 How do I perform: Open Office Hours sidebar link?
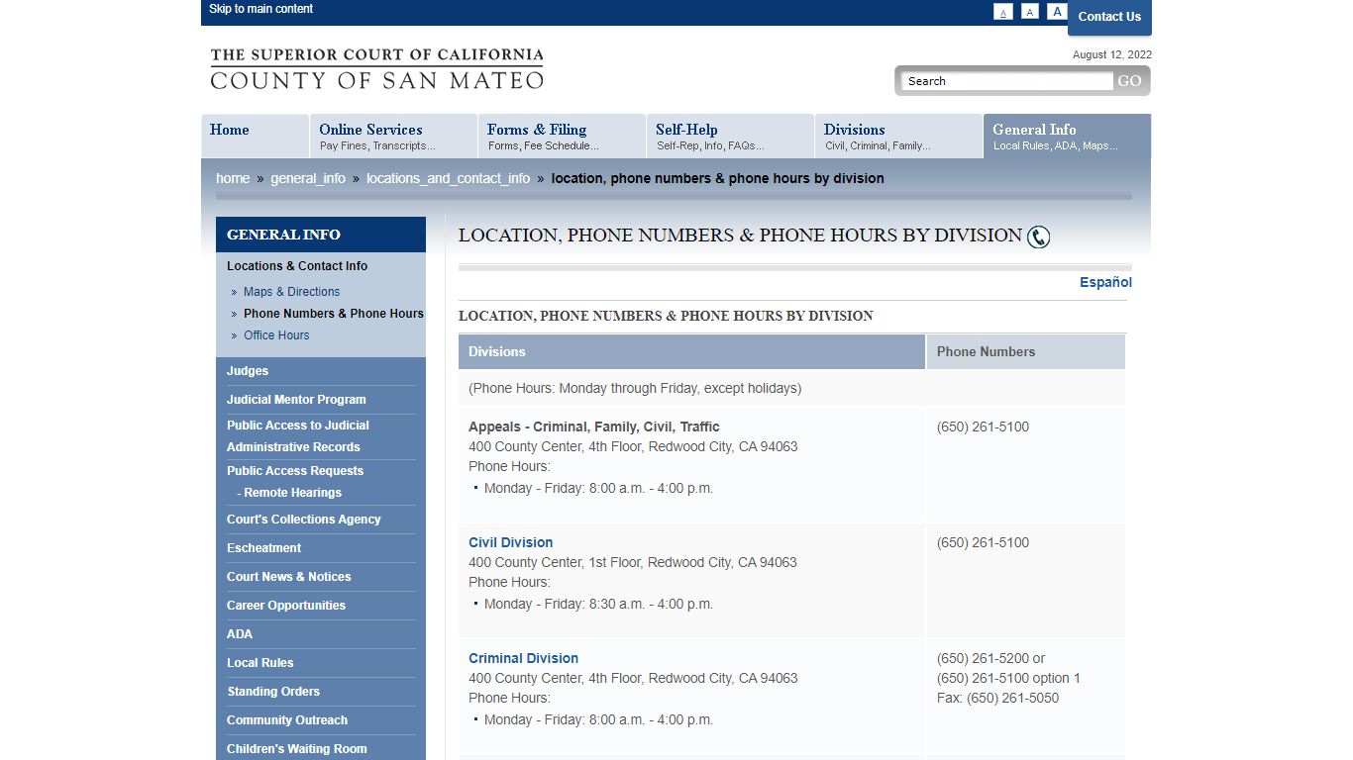click(x=276, y=335)
